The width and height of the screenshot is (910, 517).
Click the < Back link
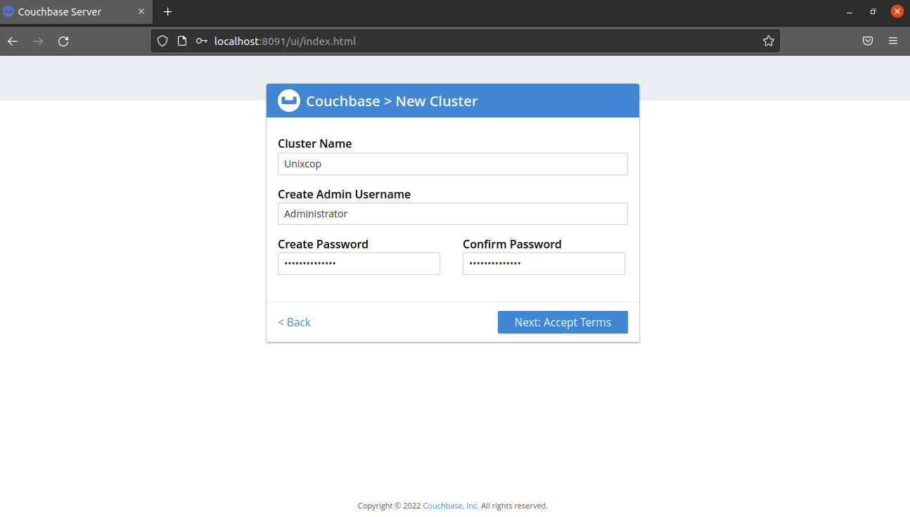point(294,322)
